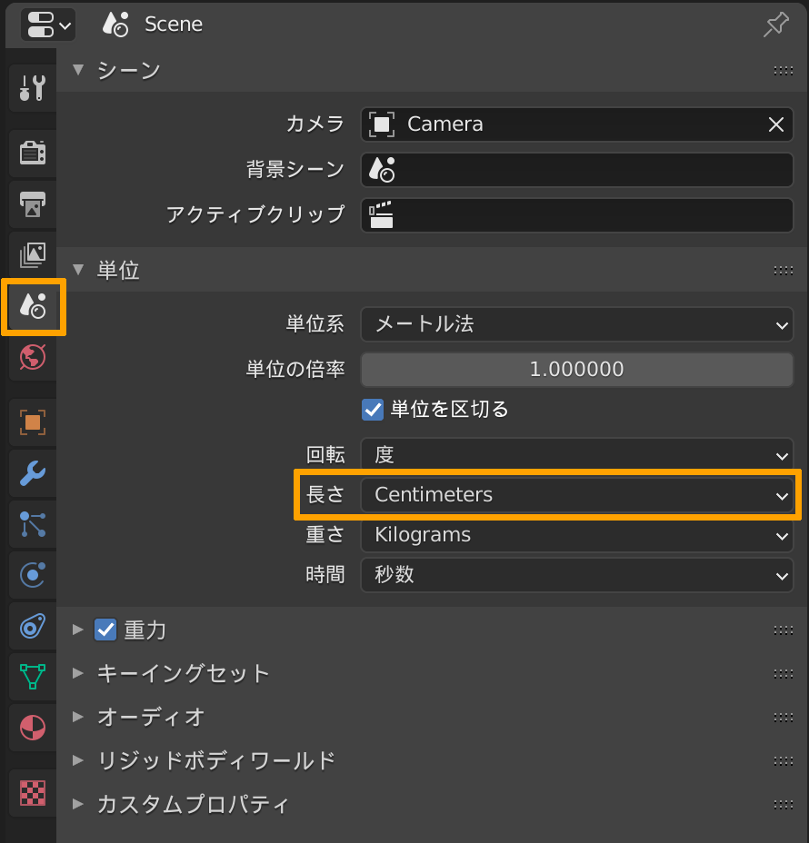This screenshot has width=809, height=843.
Task: Open the 長さ Centimeters dropdown
Action: [x=576, y=494]
